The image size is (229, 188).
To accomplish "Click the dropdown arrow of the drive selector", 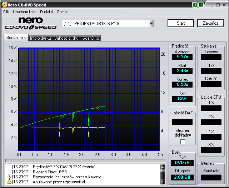I will coord(151,24).
